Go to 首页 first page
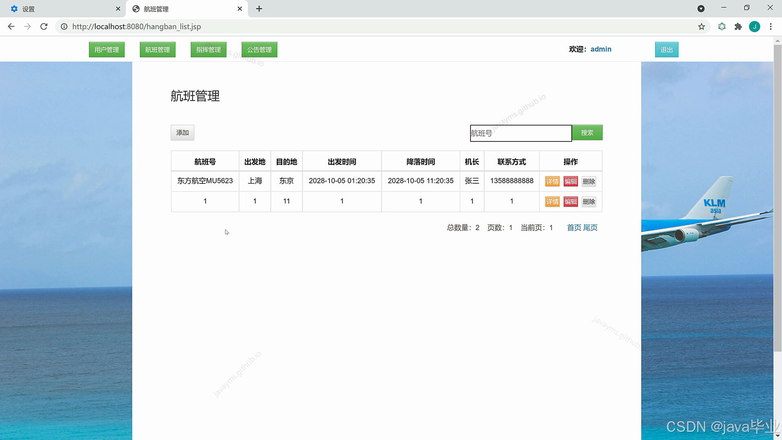Image resolution: width=782 pixels, height=440 pixels. tap(574, 228)
